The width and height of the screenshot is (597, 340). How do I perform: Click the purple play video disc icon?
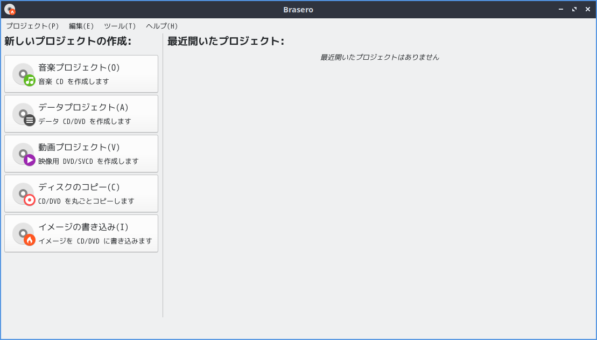24,154
